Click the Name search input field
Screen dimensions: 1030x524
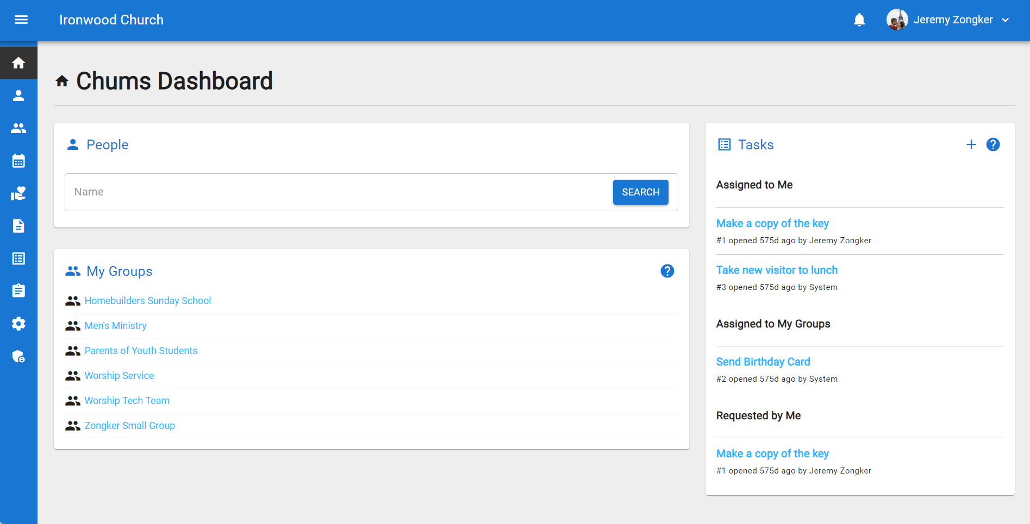(x=337, y=192)
